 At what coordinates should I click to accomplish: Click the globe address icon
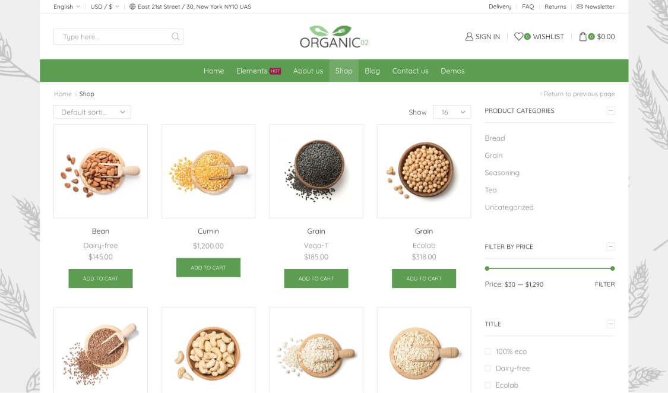[132, 7]
